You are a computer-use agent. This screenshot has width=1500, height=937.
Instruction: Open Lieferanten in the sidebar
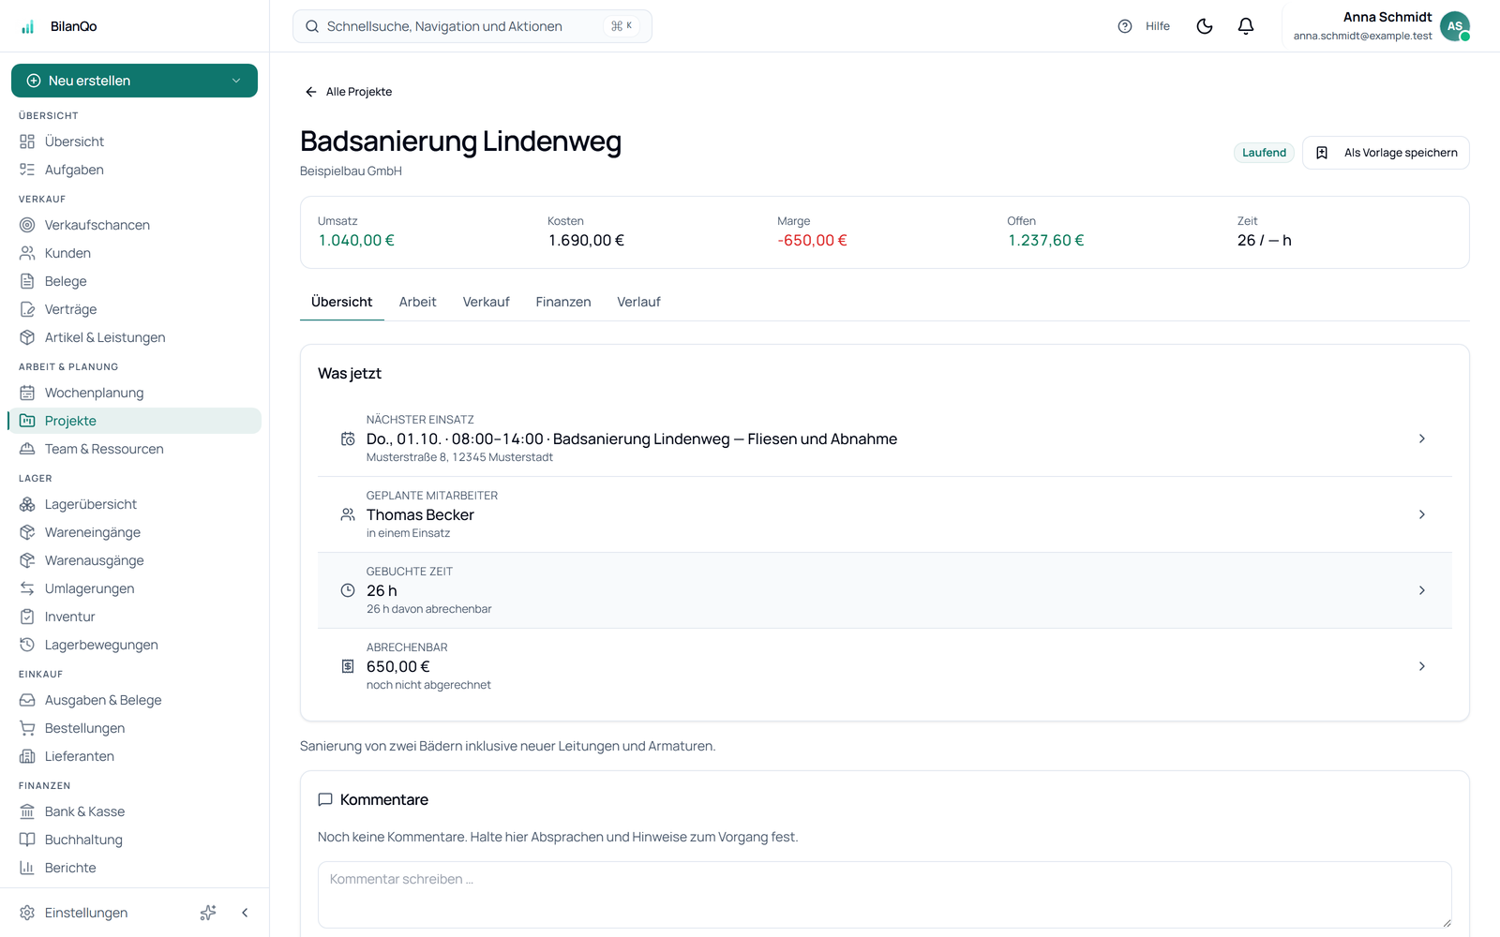134,756
